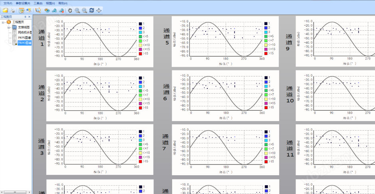This screenshot has height=194, width=375.
Task: Click the printer icon in toolbar
Action: [x=12, y=10]
